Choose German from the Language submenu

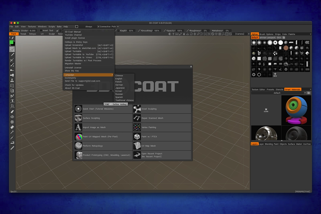point(119,85)
